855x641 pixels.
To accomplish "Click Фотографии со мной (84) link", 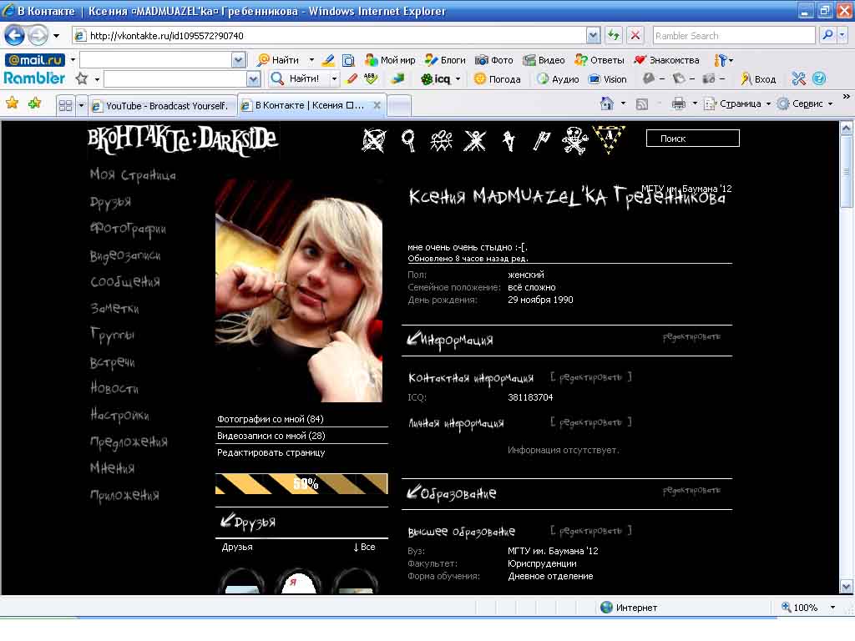I will coord(271,419).
